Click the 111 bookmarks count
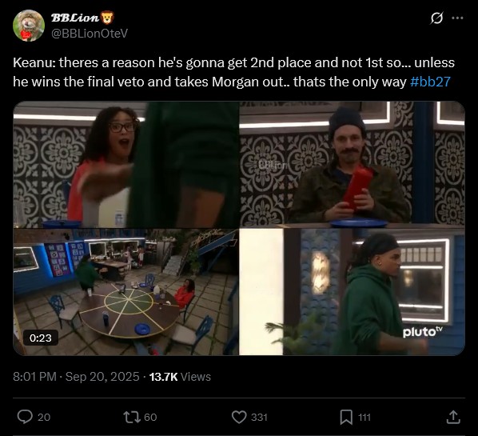Viewport: 478px width, 436px height. [364, 417]
